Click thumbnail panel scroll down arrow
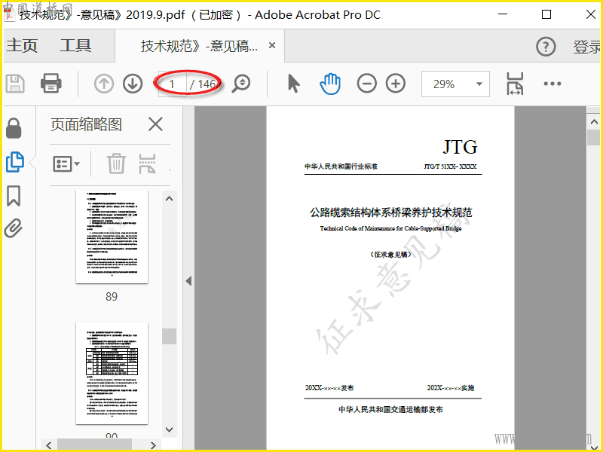Screen dimensions: 603x452 [x=169, y=429]
